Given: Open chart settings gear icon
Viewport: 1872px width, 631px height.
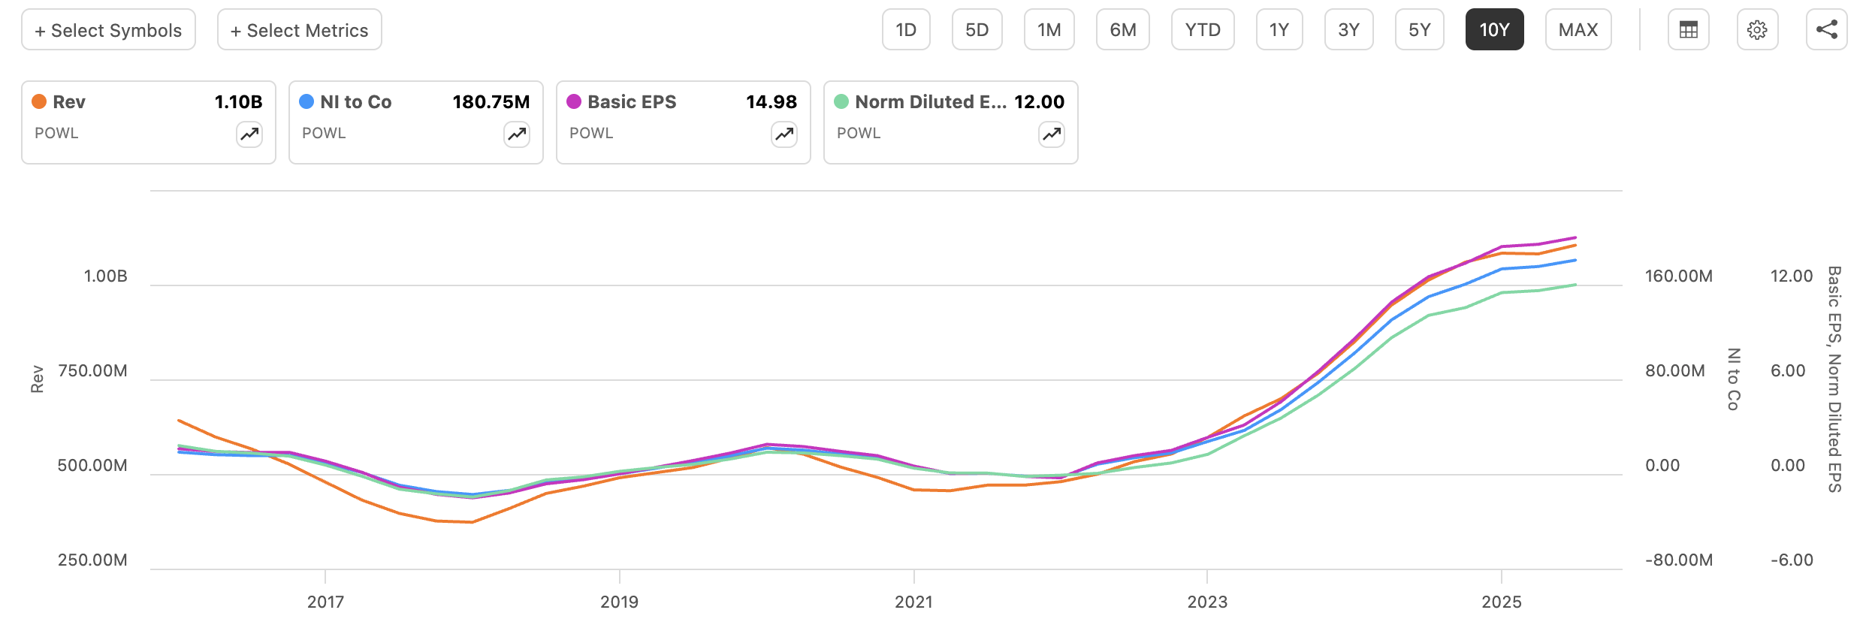Looking at the screenshot, I should (x=1757, y=30).
